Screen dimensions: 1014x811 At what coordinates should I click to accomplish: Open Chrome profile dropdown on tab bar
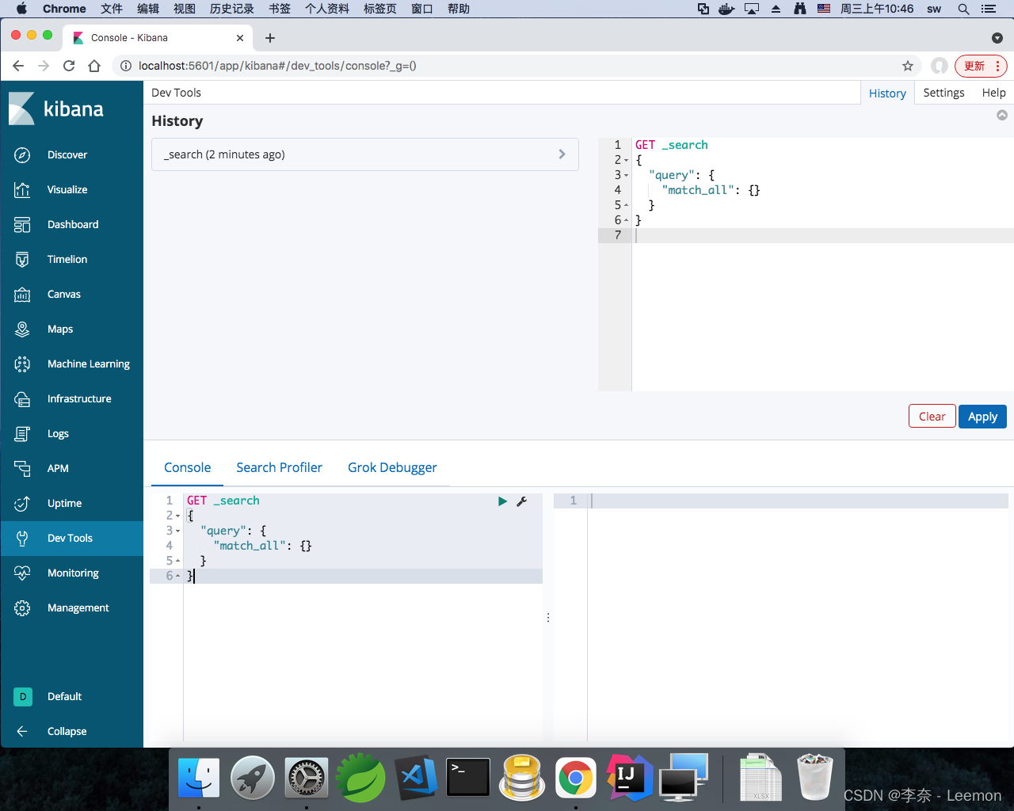[997, 38]
